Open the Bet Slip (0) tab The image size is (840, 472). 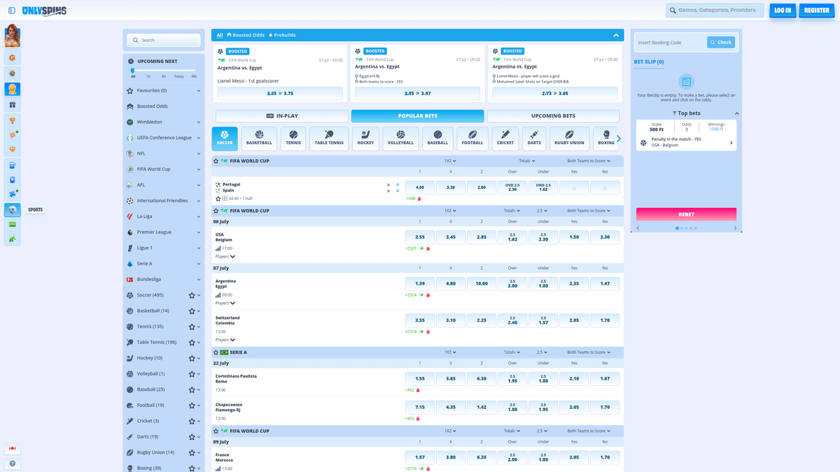click(x=649, y=62)
